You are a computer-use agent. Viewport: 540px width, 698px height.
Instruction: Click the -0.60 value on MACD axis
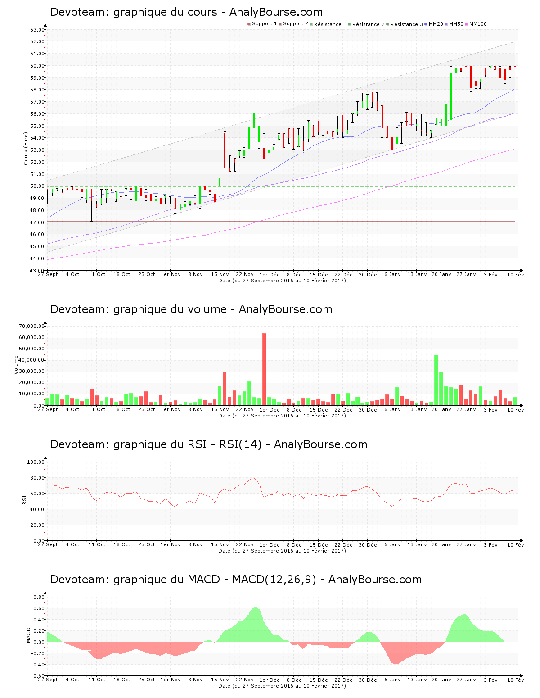coord(38,676)
